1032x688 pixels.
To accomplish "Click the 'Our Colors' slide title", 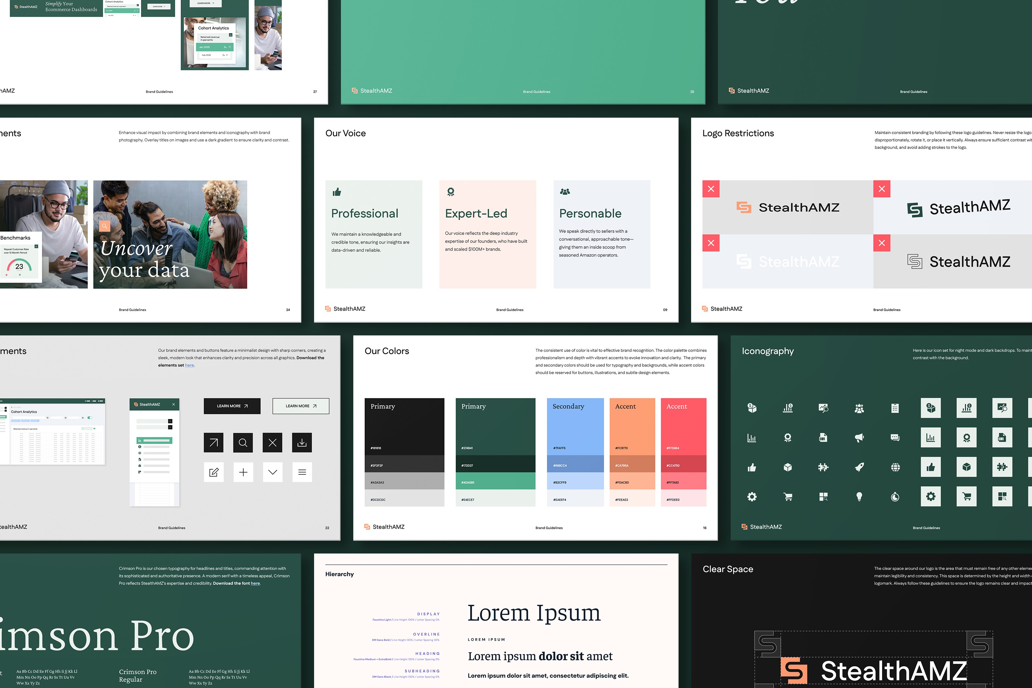I will click(x=387, y=351).
